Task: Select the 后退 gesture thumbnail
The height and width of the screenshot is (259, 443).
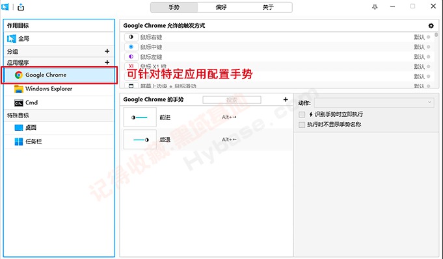Action: click(140, 140)
